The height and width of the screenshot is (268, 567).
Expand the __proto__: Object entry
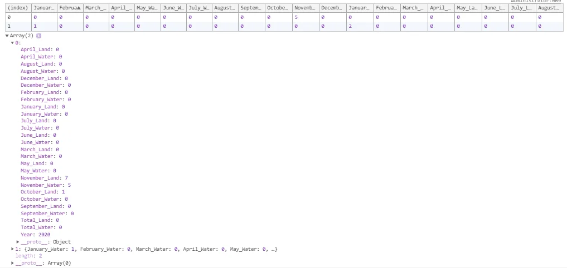coord(18,242)
